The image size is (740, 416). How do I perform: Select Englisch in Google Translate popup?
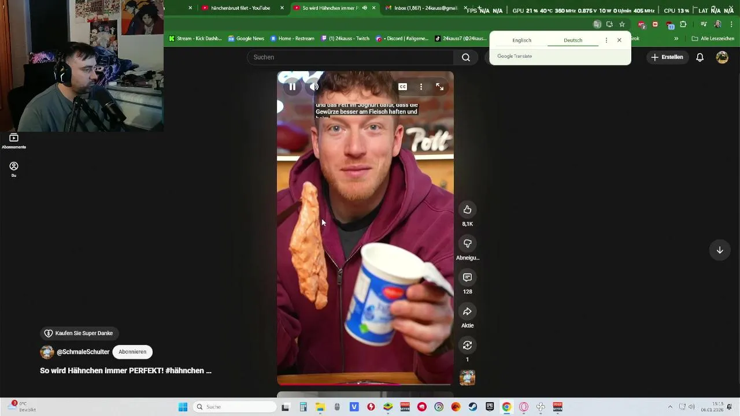(521, 40)
